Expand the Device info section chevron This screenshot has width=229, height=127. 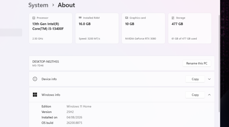209,79
